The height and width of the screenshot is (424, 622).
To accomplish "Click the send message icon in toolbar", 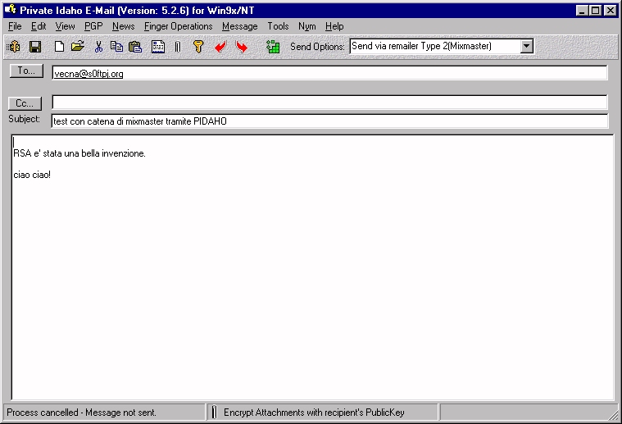I will [x=13, y=47].
